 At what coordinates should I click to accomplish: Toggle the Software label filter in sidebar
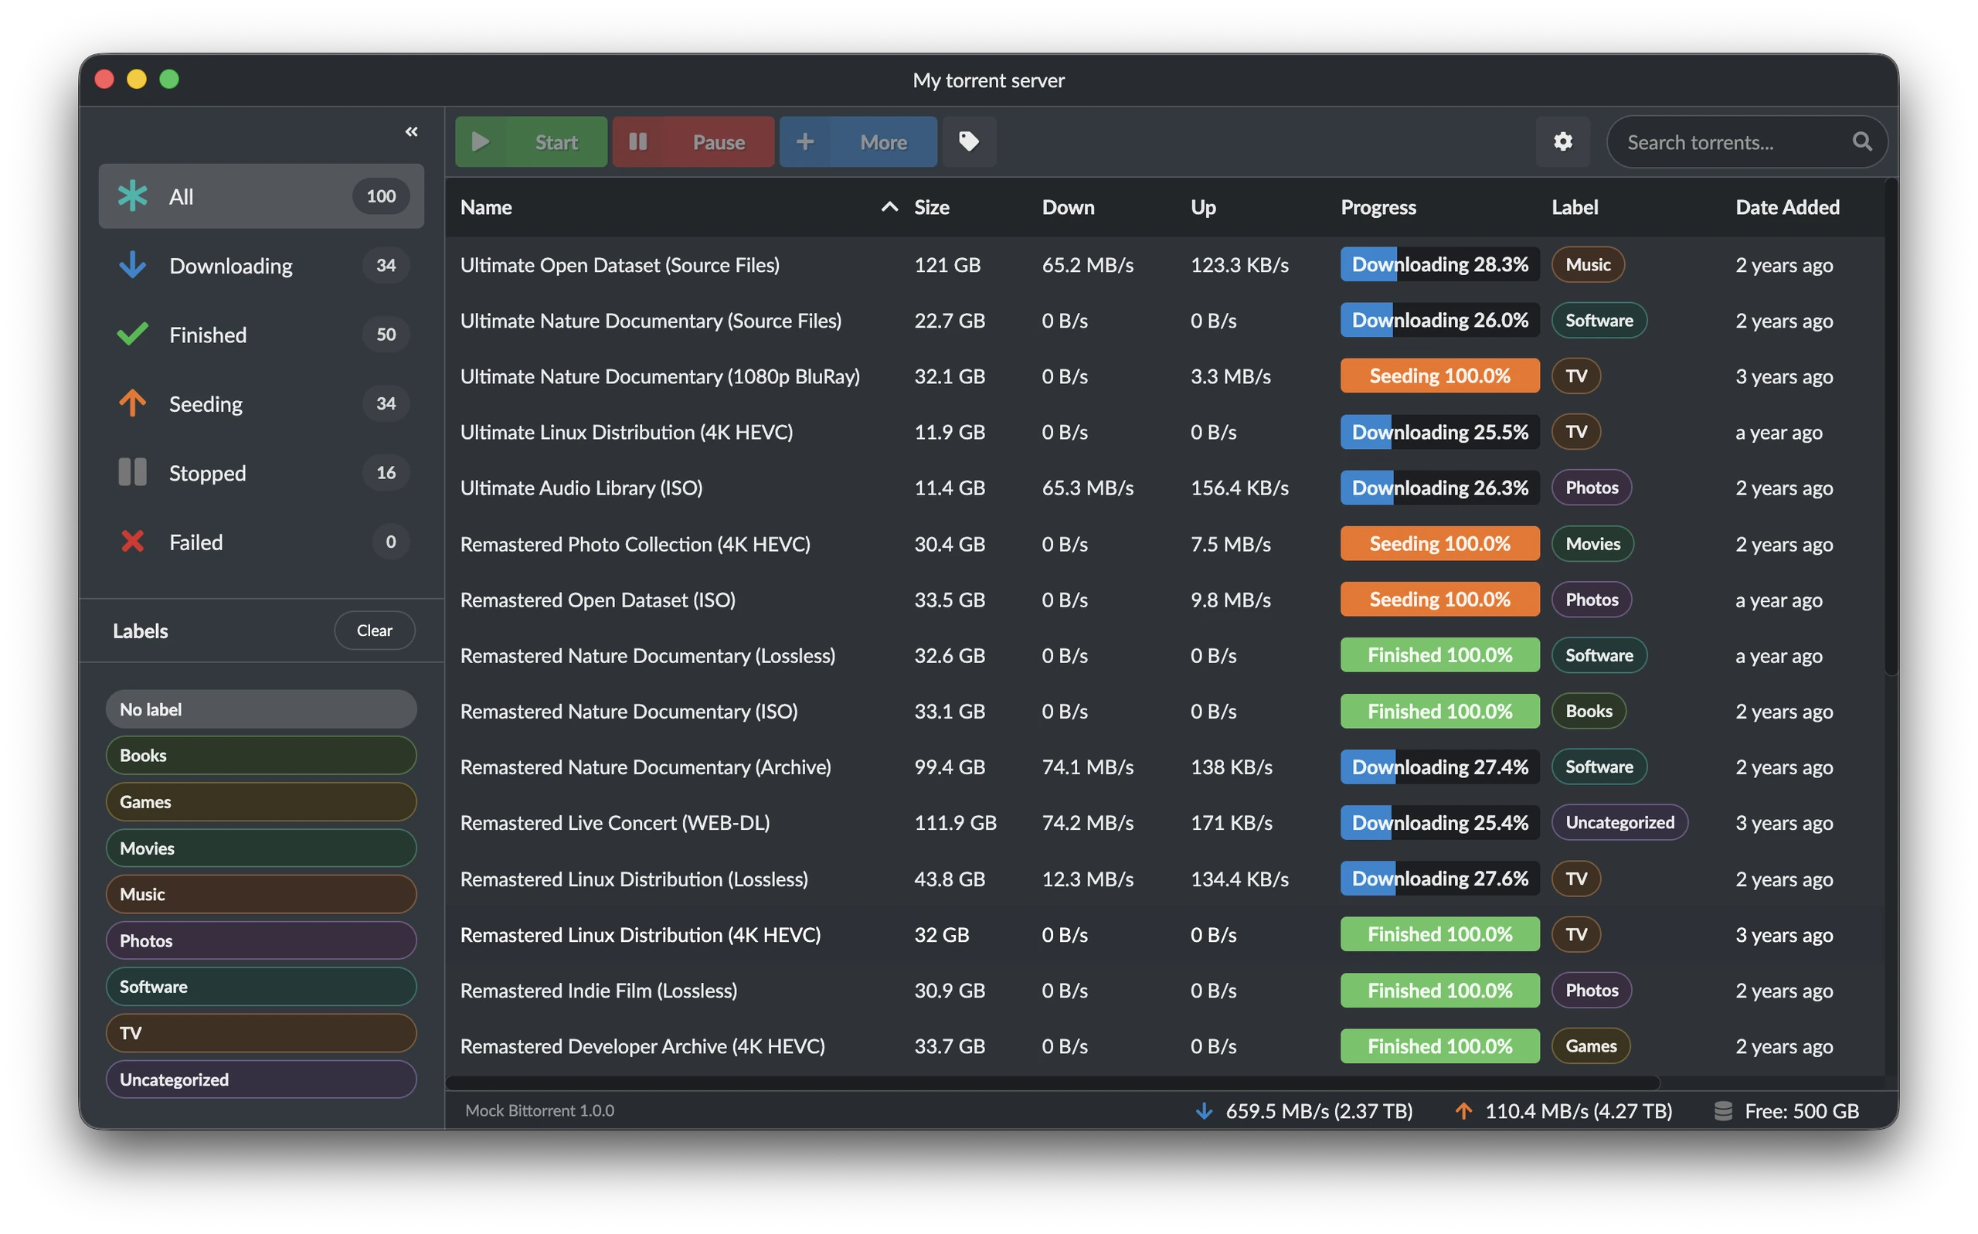(261, 987)
